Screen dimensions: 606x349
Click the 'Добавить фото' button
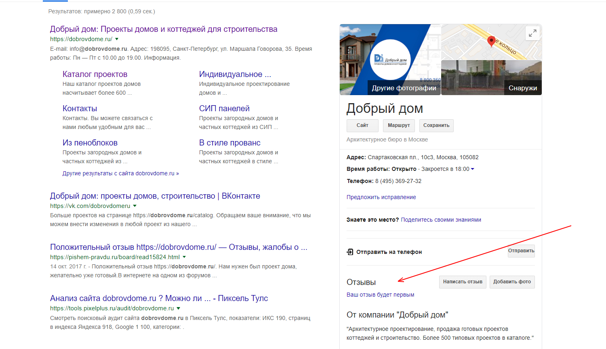pyautogui.click(x=512, y=282)
